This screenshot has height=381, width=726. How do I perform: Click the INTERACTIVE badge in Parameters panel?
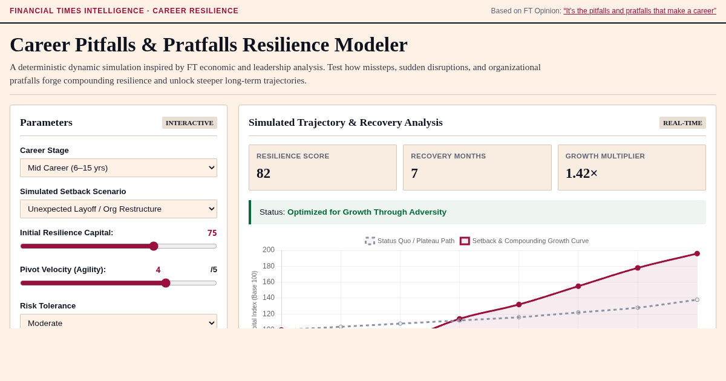(x=189, y=123)
